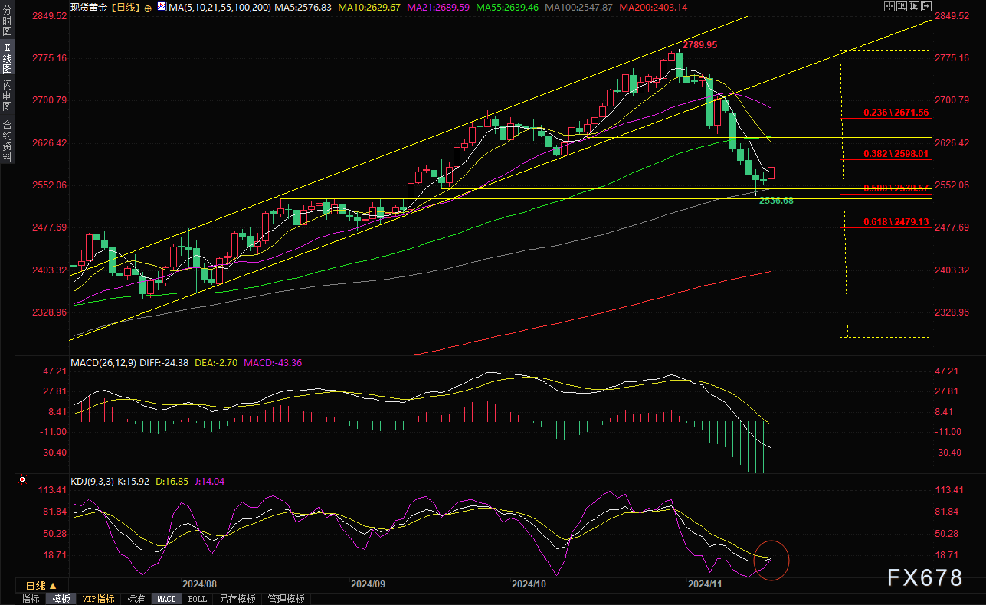
Task: Click 另存模板 to save template
Action: point(237,599)
